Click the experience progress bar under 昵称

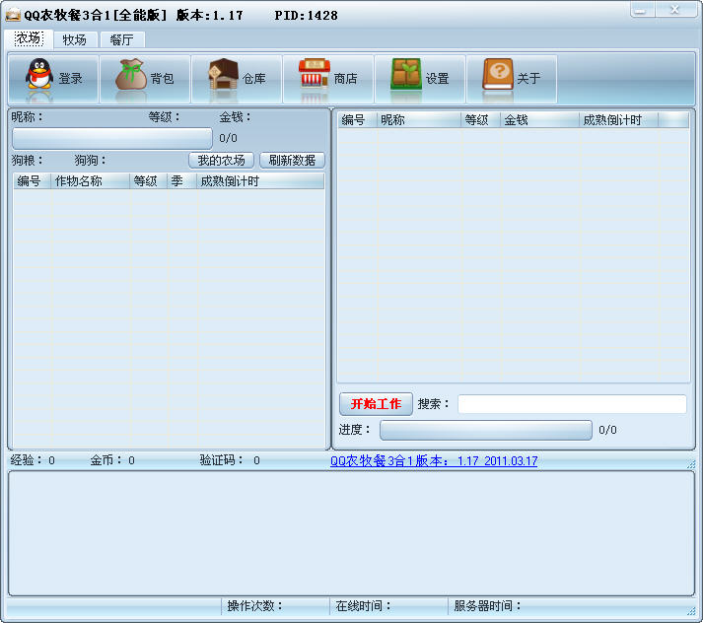click(112, 138)
